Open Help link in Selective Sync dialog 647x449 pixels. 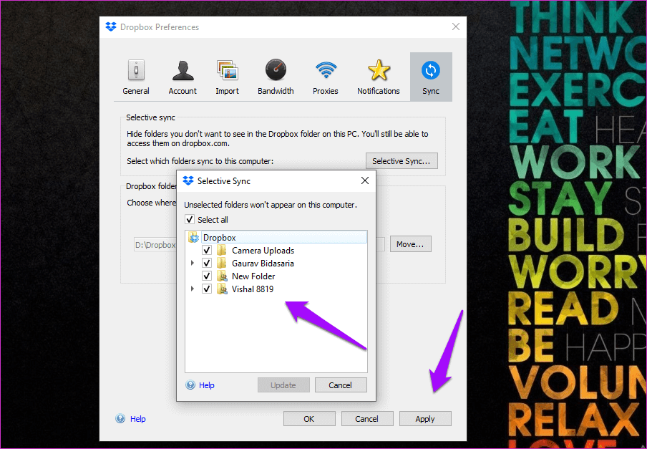click(207, 385)
